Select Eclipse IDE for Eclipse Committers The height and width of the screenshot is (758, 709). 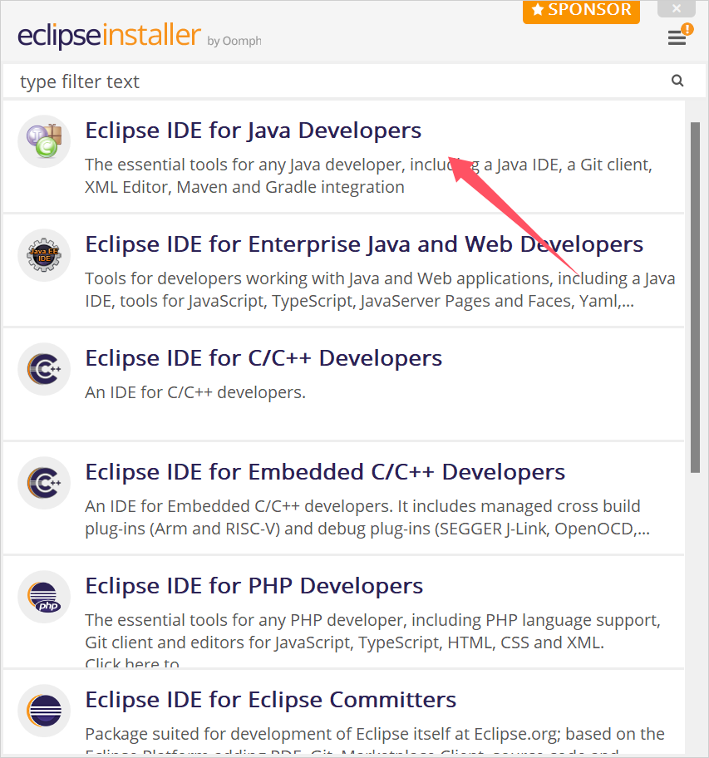(271, 700)
